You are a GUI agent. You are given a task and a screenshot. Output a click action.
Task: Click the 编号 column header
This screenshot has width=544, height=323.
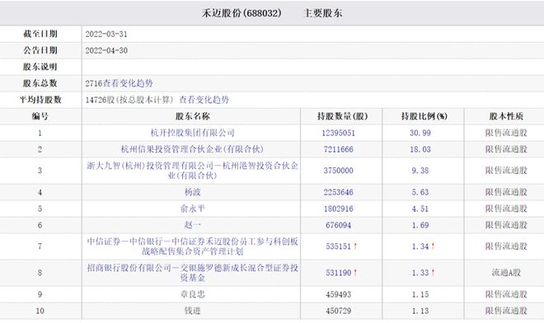click(x=40, y=116)
